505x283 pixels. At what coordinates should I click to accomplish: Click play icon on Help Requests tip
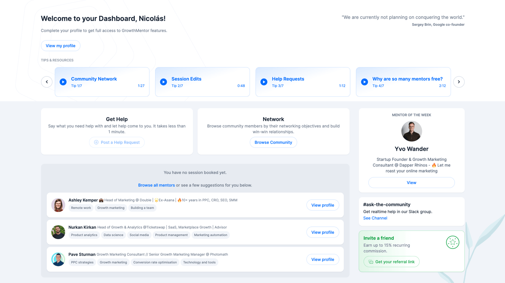coord(264,82)
